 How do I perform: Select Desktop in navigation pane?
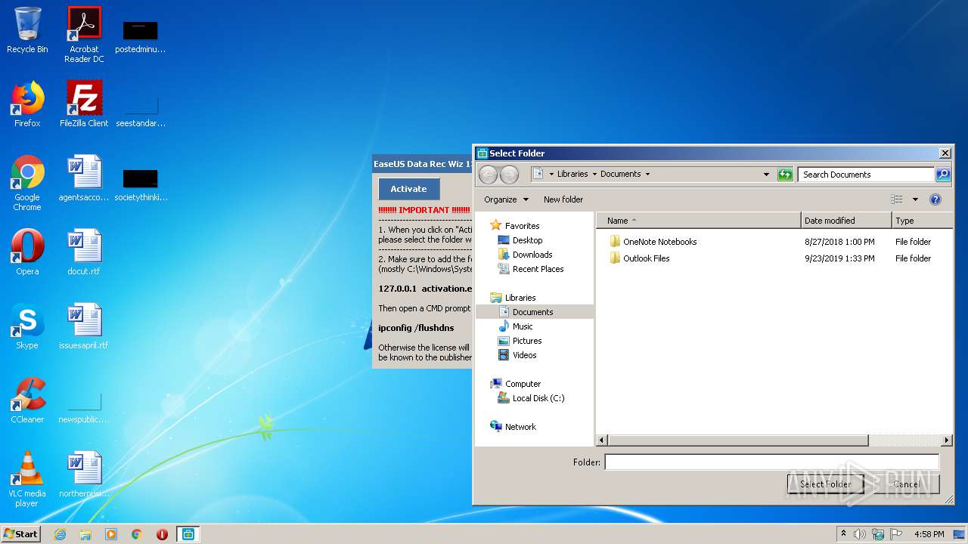point(520,240)
